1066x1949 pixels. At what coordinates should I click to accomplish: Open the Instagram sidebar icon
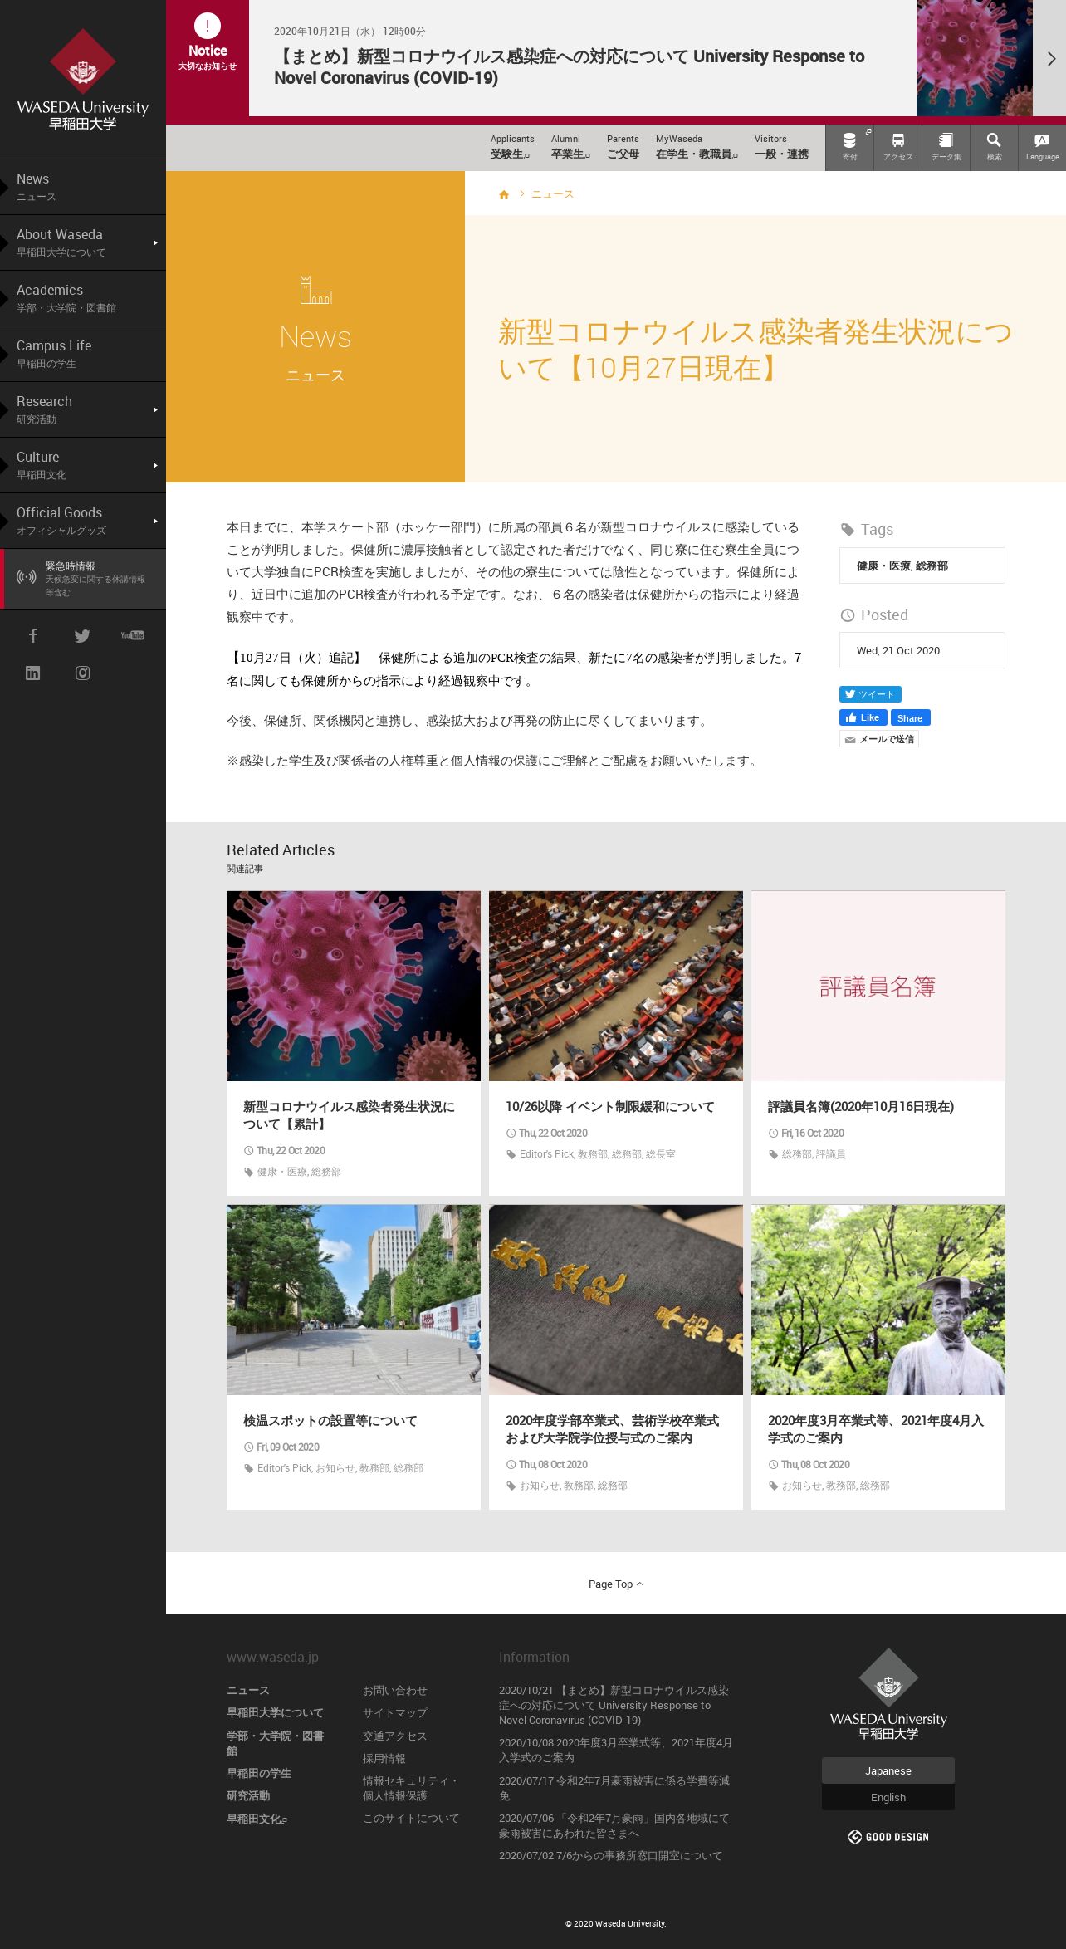(82, 673)
